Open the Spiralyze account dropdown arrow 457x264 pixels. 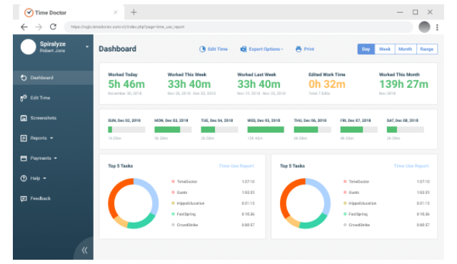pyautogui.click(x=87, y=47)
